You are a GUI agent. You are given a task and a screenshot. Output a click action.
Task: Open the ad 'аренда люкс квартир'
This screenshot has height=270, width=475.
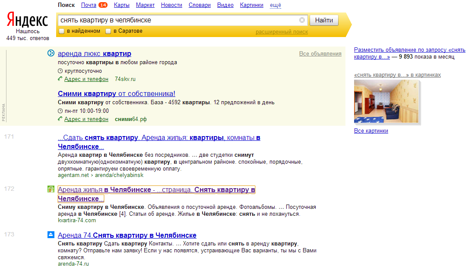coord(95,53)
